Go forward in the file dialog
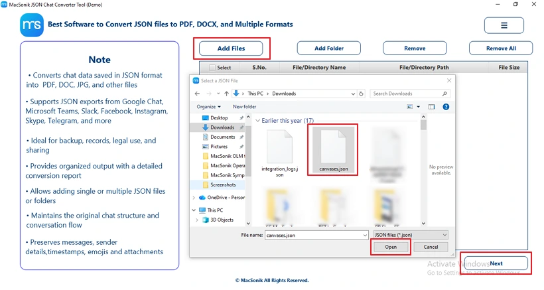Image resolution: width=544 pixels, height=290 pixels. click(x=209, y=94)
